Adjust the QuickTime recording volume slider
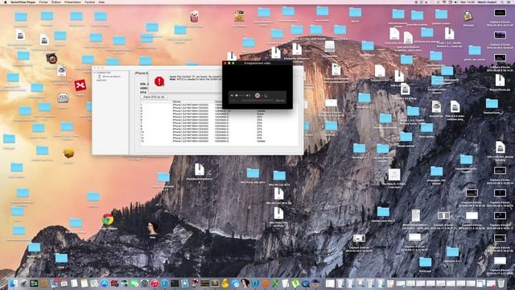 pos(241,95)
